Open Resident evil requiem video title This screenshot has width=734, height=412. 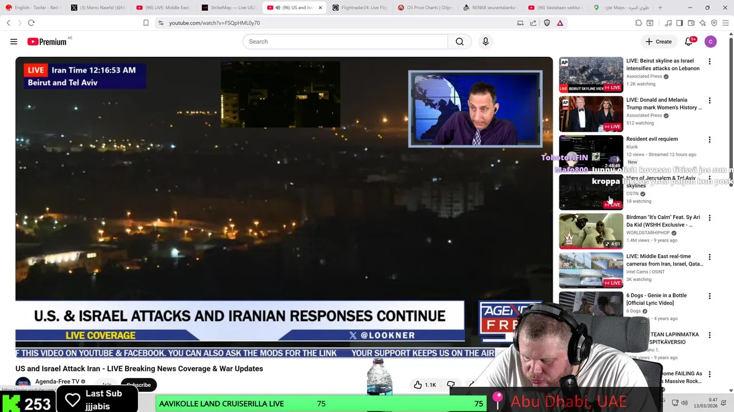point(652,139)
